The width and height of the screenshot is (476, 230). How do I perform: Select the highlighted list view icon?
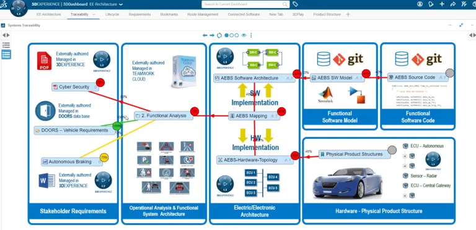[6, 55]
